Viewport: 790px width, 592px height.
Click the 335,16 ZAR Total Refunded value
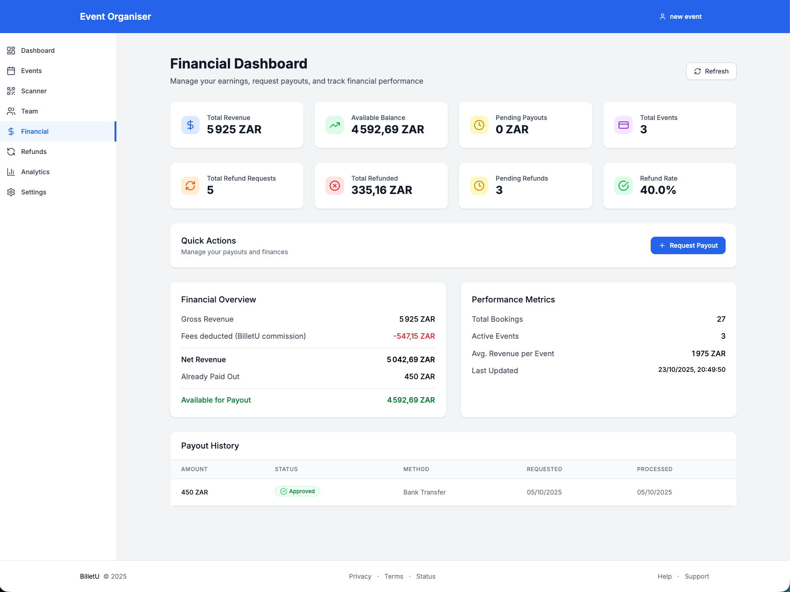pyautogui.click(x=382, y=190)
